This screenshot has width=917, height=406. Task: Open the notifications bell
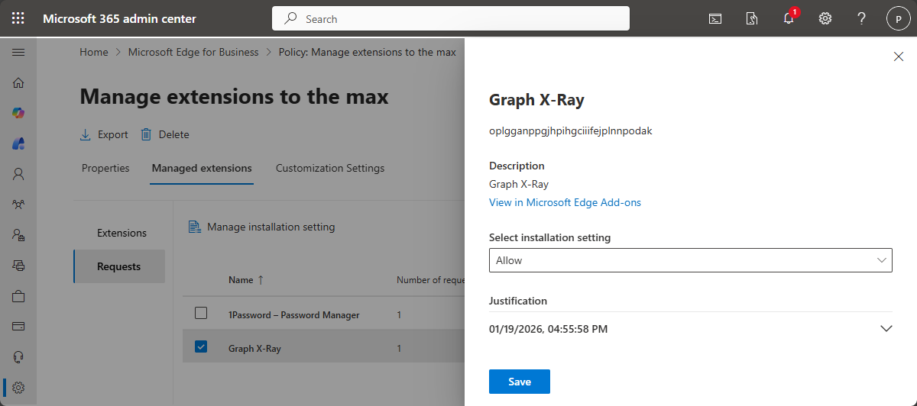789,18
